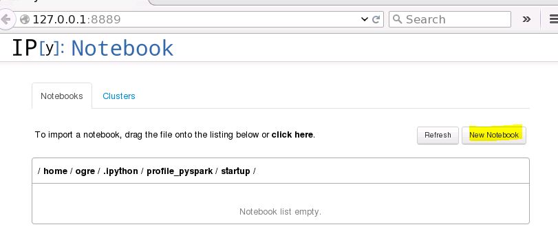Open the address bar history dropdown arrow

point(364,19)
